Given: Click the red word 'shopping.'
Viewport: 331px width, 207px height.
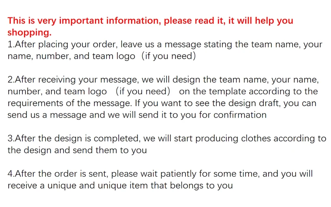Looking at the screenshot, I should [x=29, y=33].
